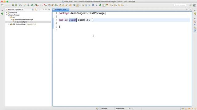Image resolution: width=197 pixels, height=110 pixels.
Task: Maximize the Package Explorer panel
Action: [x=49, y=9]
